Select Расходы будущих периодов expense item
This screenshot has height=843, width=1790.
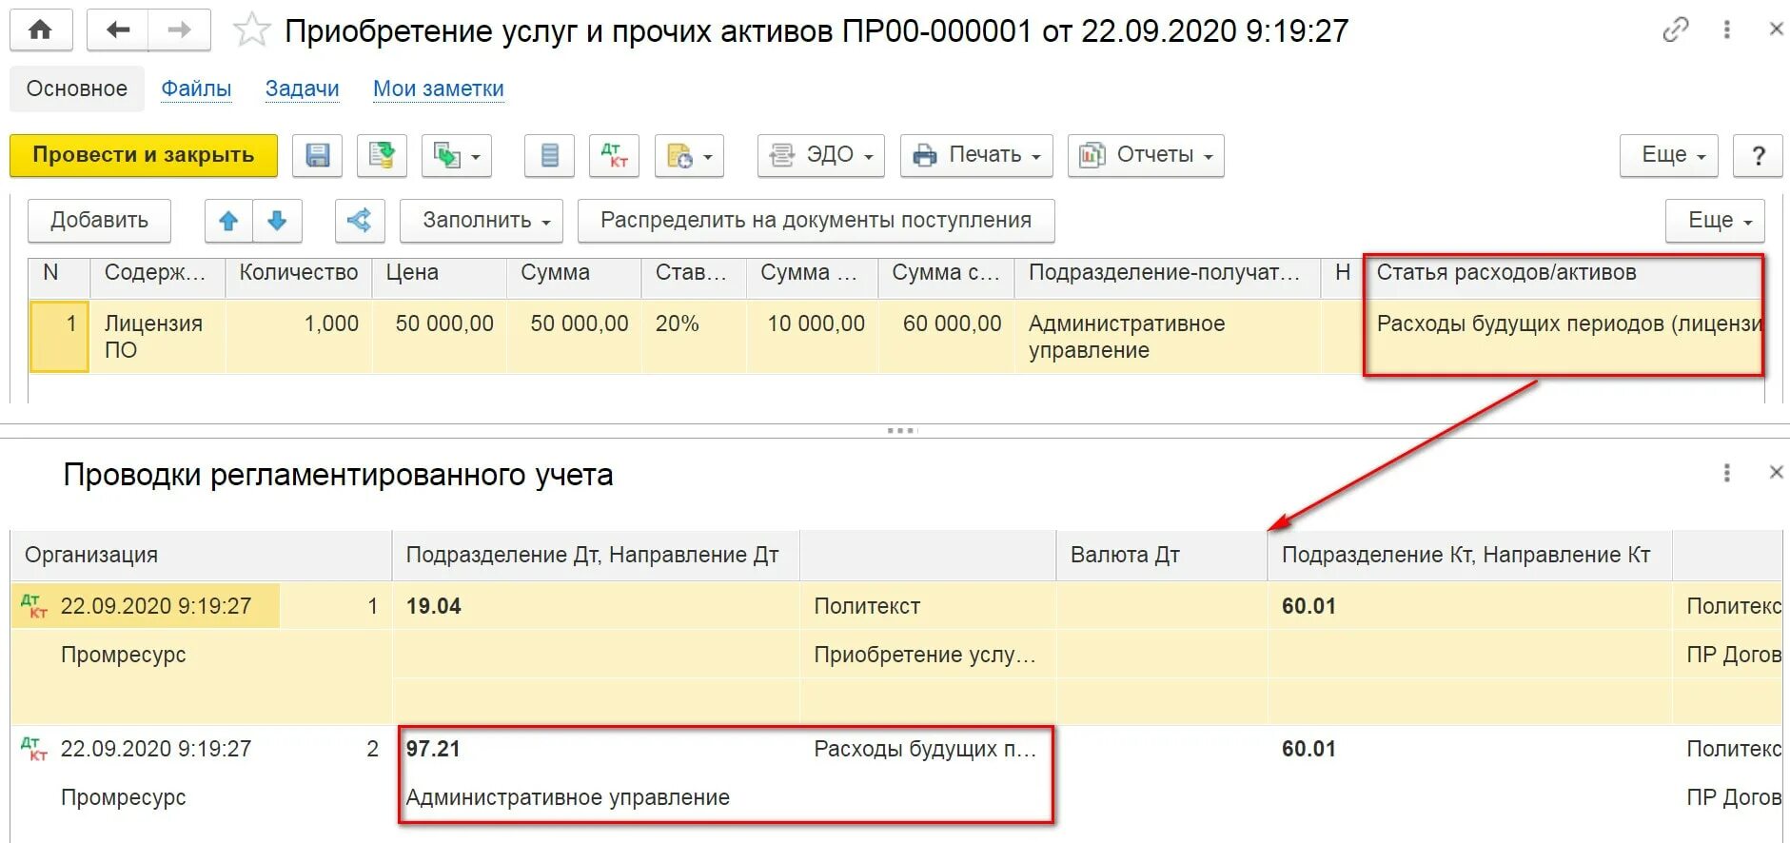pyautogui.click(x=1563, y=337)
